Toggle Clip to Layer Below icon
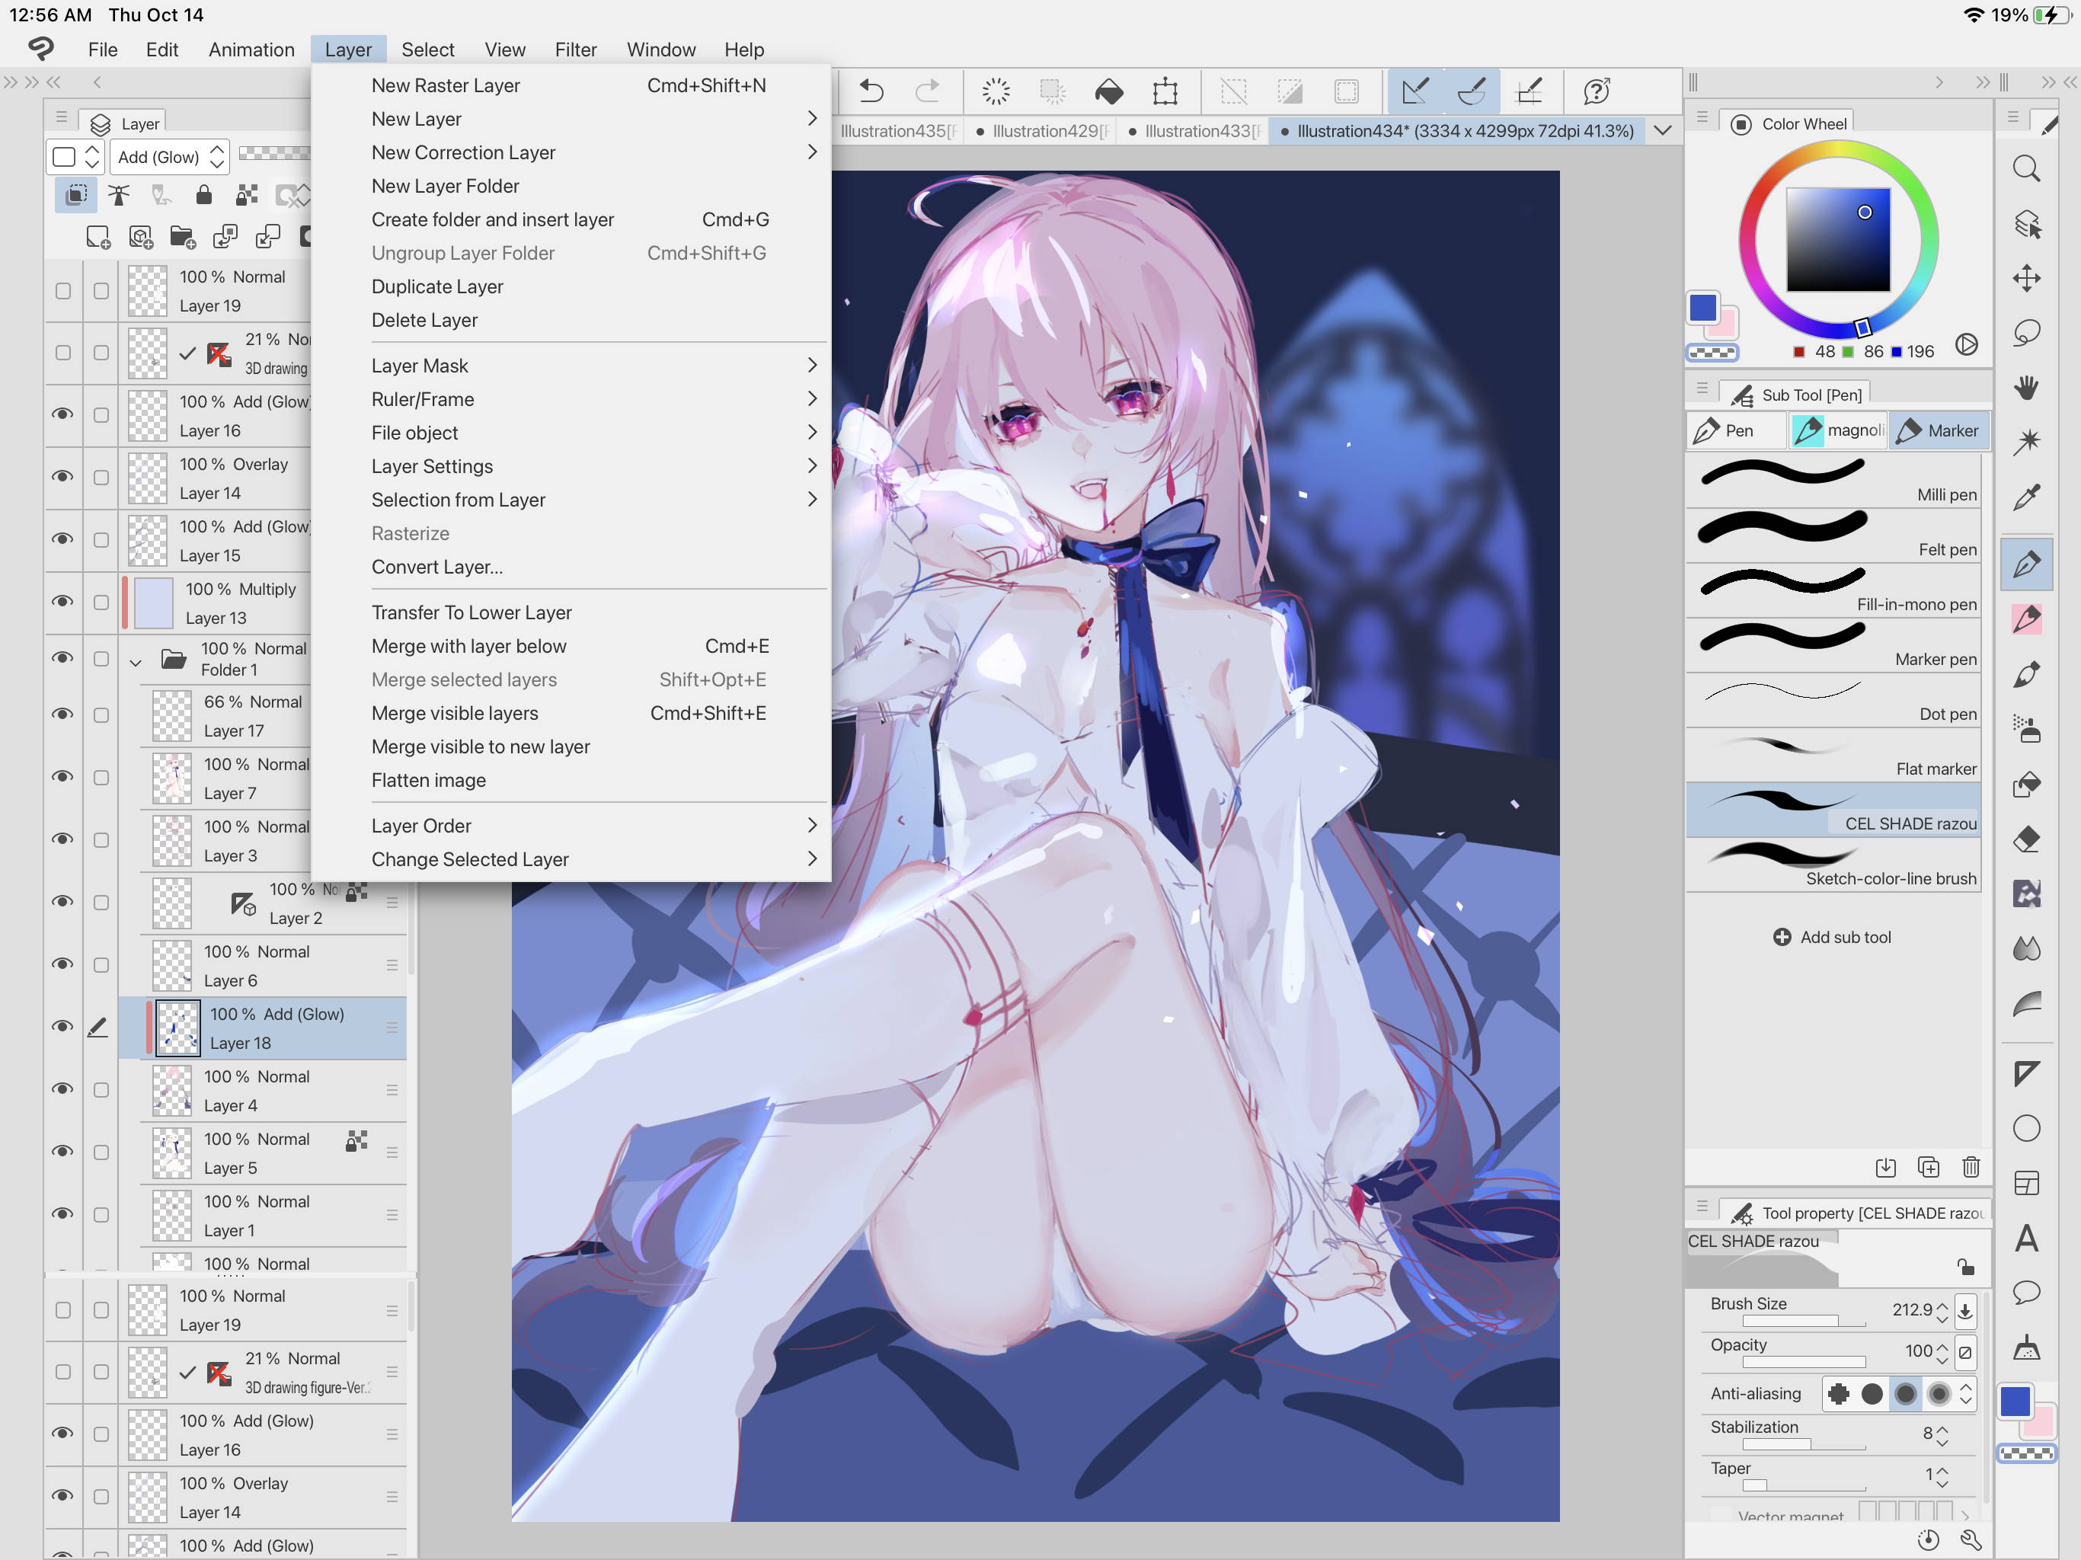This screenshot has height=1560, width=2081. [76, 195]
